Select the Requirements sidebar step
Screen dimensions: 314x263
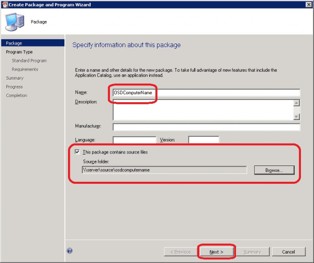pos(25,69)
